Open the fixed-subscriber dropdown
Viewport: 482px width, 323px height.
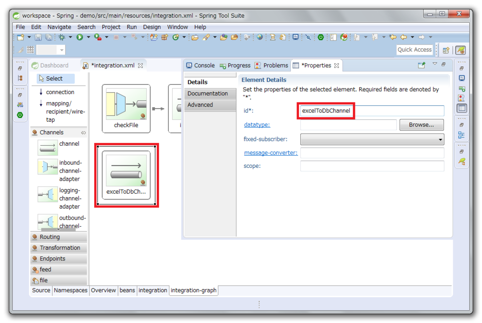pos(372,139)
